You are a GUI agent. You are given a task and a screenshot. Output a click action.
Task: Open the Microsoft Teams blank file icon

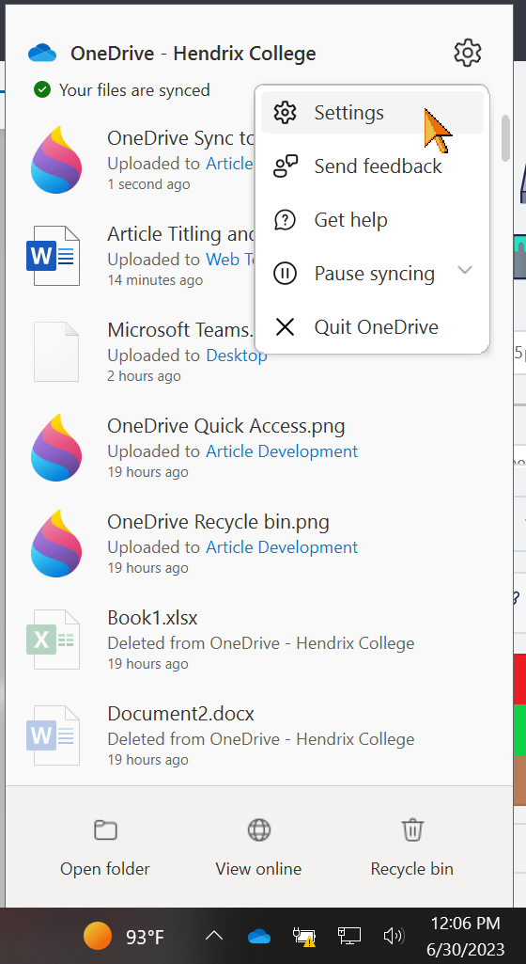pos(55,352)
